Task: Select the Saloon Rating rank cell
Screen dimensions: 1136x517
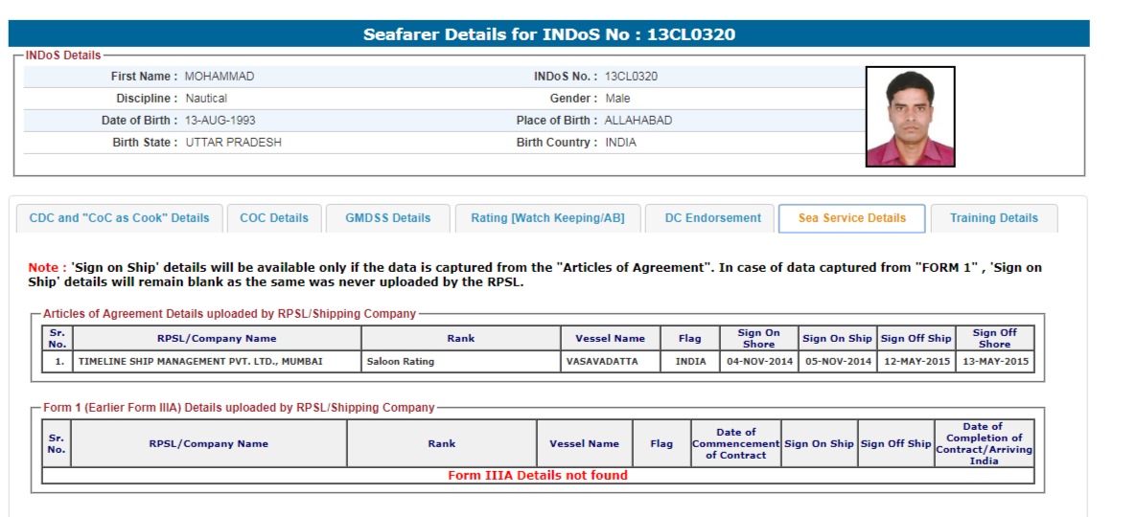Action: (x=401, y=362)
